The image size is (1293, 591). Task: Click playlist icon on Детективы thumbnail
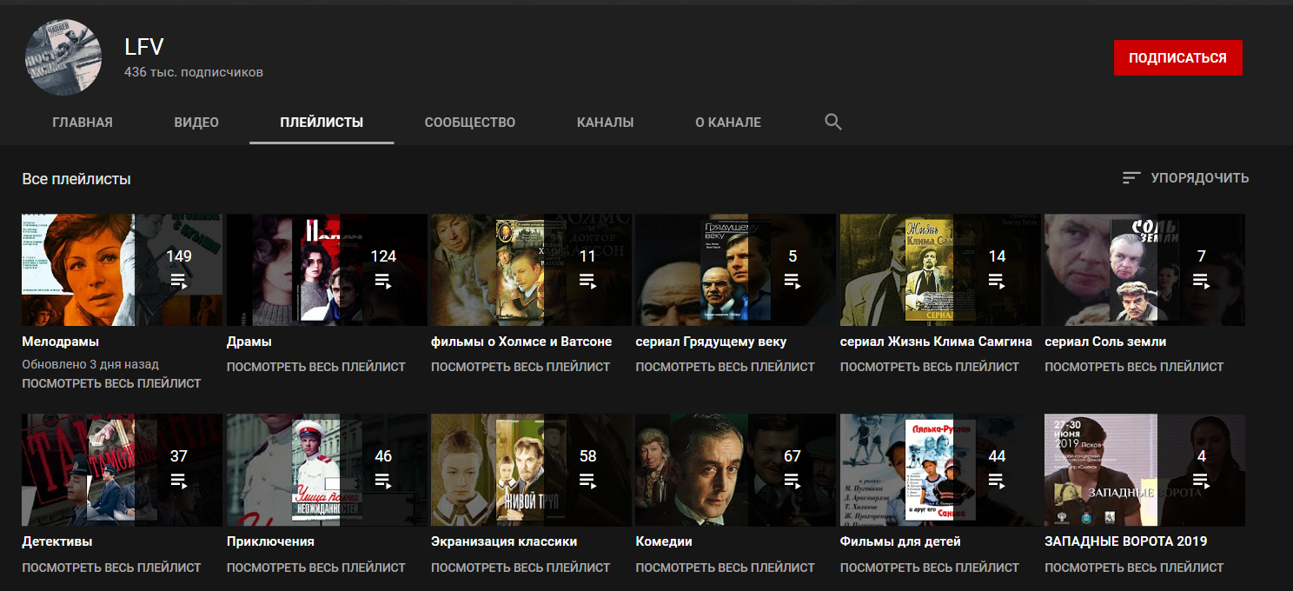[x=179, y=480]
